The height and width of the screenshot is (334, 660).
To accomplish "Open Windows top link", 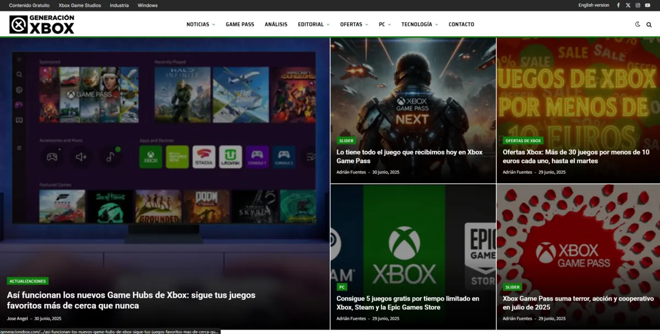I will (x=147, y=5).
